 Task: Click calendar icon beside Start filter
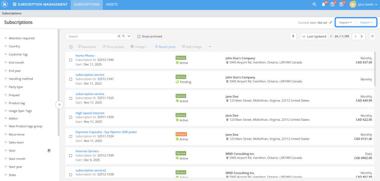(x=49, y=151)
